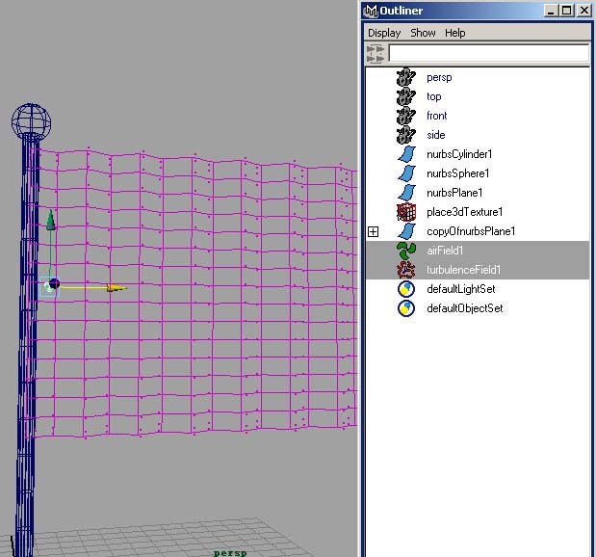The width and height of the screenshot is (596, 557).
Task: Click the copyOfnurbsPlane1 surface icon
Action: pyautogui.click(x=406, y=231)
